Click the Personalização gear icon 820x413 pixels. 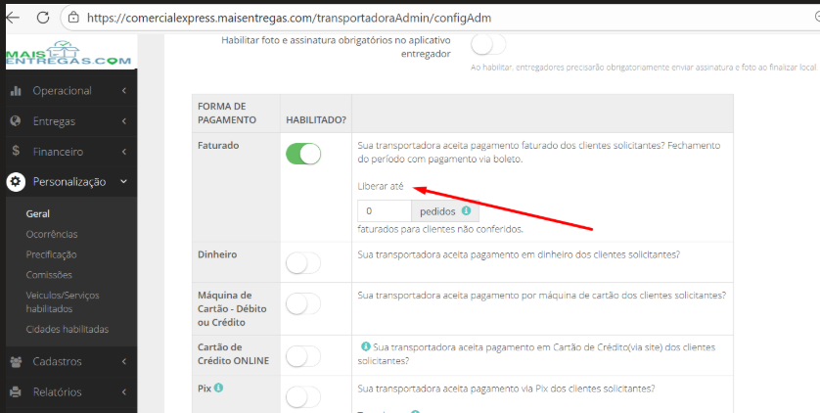(x=16, y=181)
